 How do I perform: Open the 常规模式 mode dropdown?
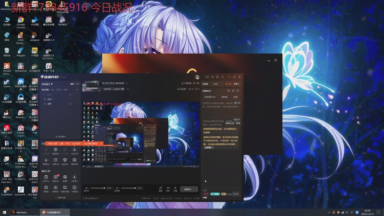(x=47, y=84)
